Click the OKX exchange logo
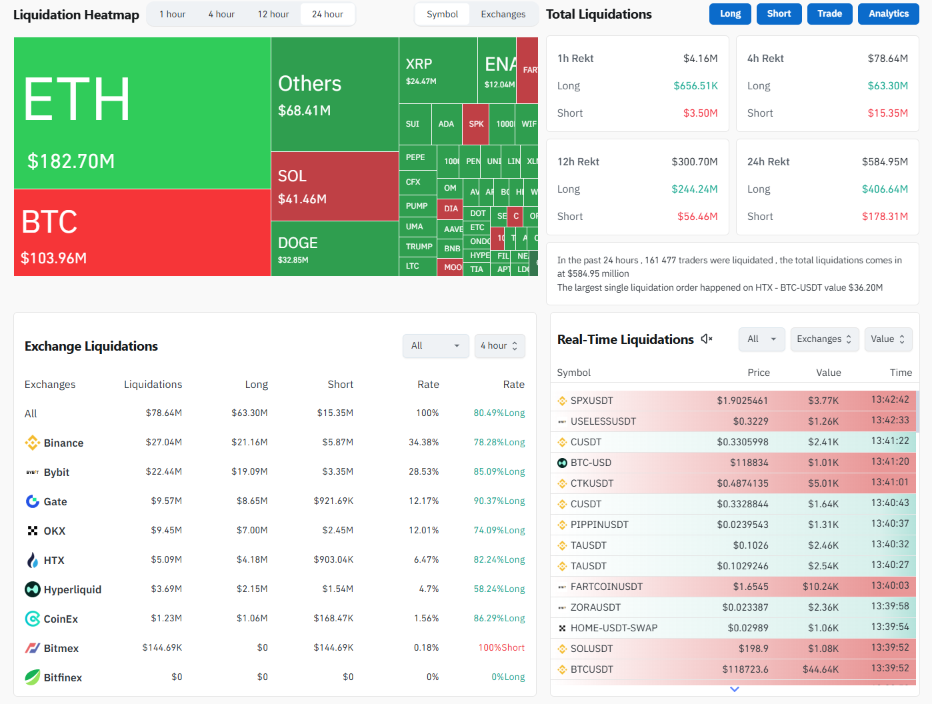The height and width of the screenshot is (704, 932). pyautogui.click(x=32, y=531)
